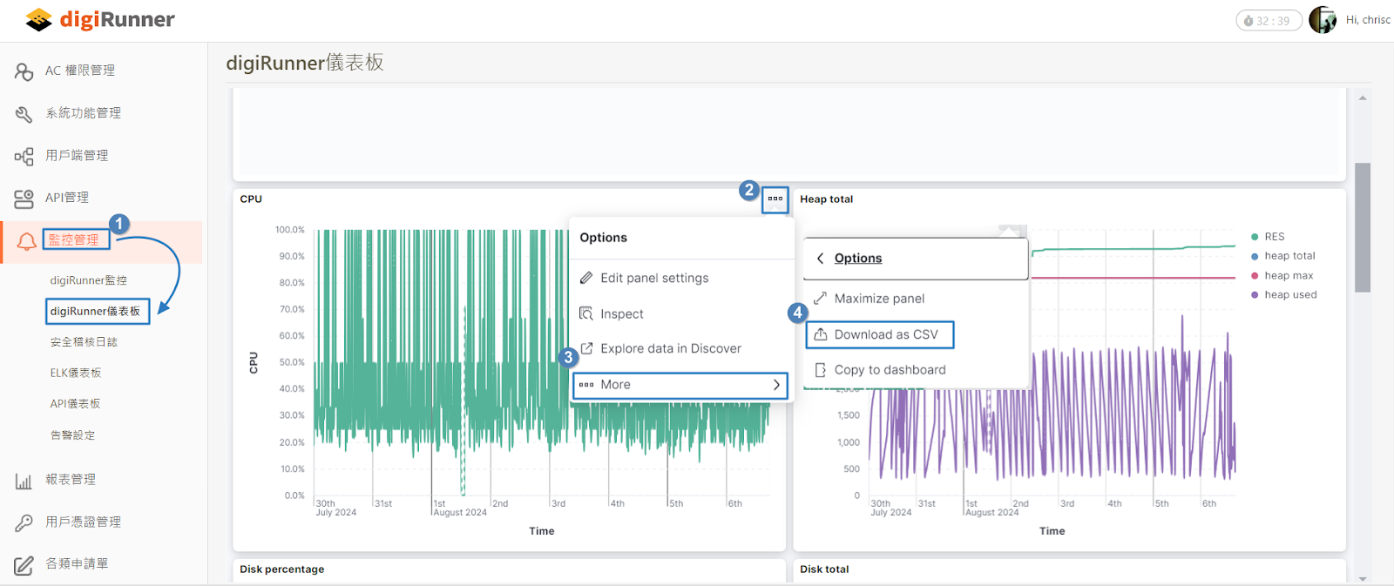Image resolution: width=1394 pixels, height=586 pixels.
Task: Click the Copy to dashboard icon
Action: point(820,370)
